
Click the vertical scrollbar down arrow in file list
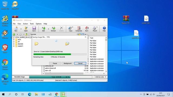tap(106, 71)
